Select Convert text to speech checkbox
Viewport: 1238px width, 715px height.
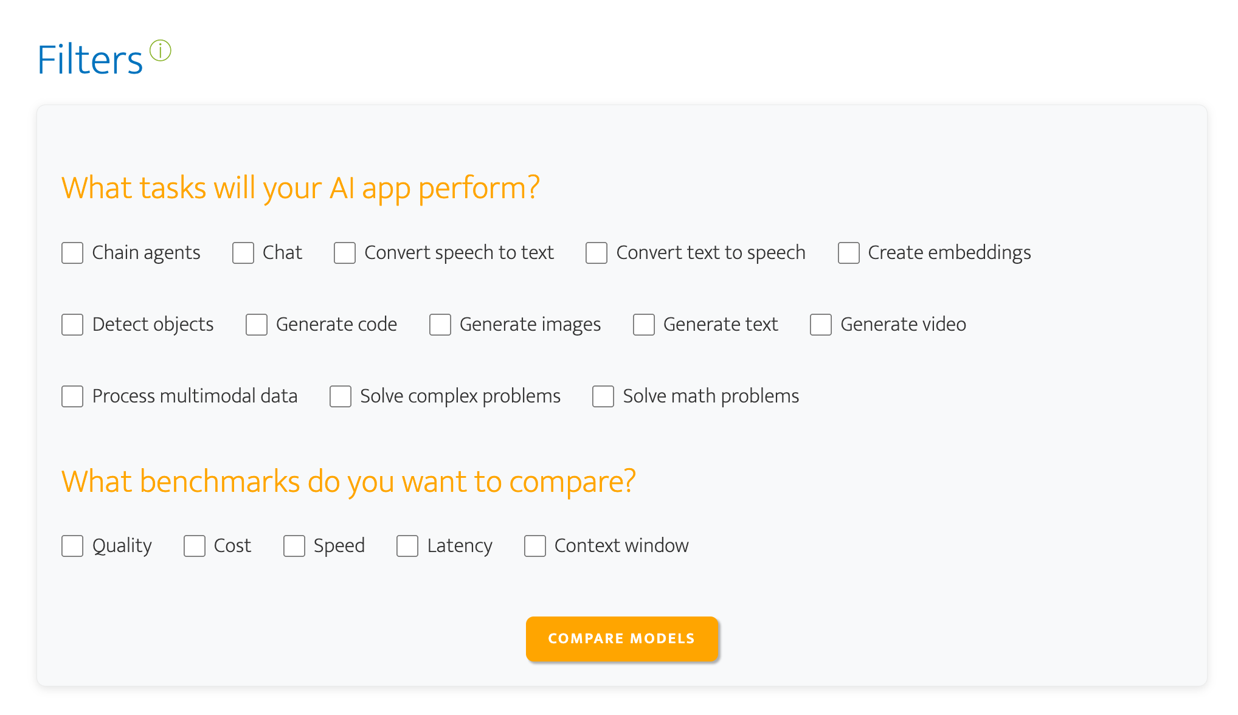[597, 253]
